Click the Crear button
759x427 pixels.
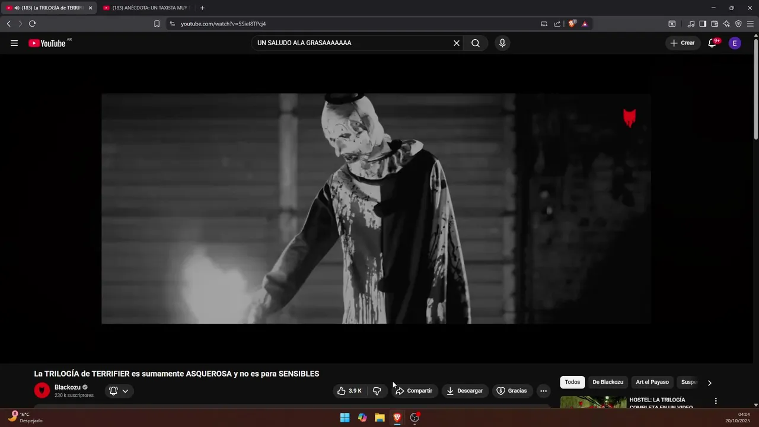click(x=683, y=43)
